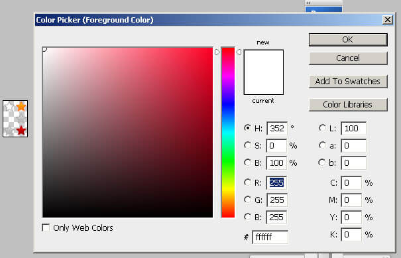Confirm the color with OK button

point(348,40)
